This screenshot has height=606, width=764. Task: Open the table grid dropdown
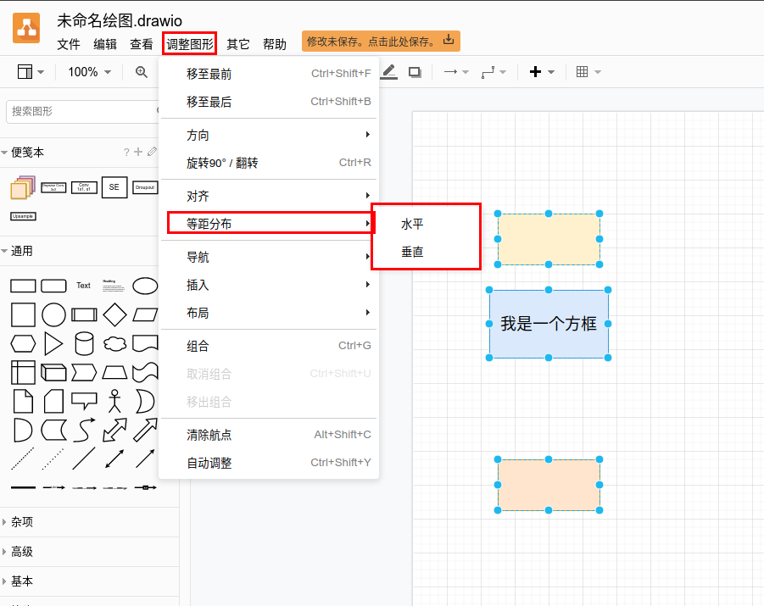pos(588,72)
